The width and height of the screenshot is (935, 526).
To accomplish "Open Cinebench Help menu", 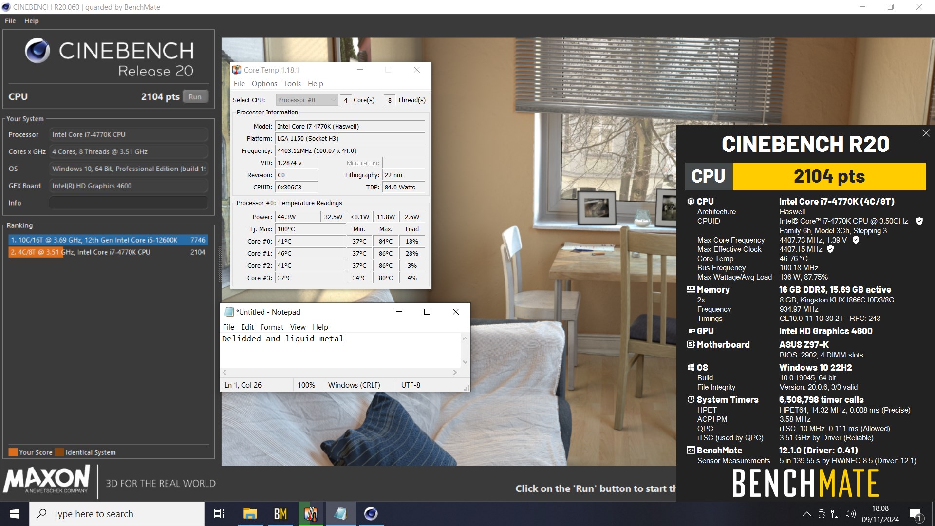I will 32,21.
